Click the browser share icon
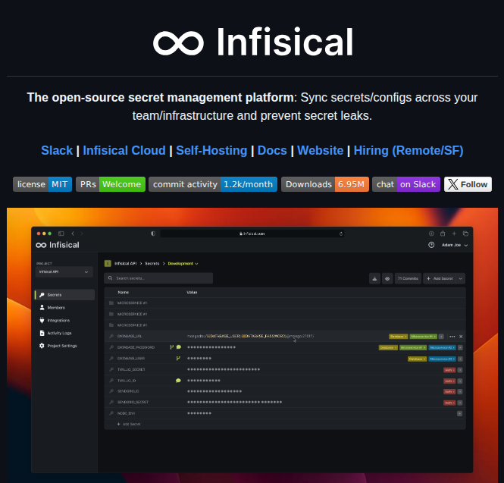 pyautogui.click(x=443, y=234)
